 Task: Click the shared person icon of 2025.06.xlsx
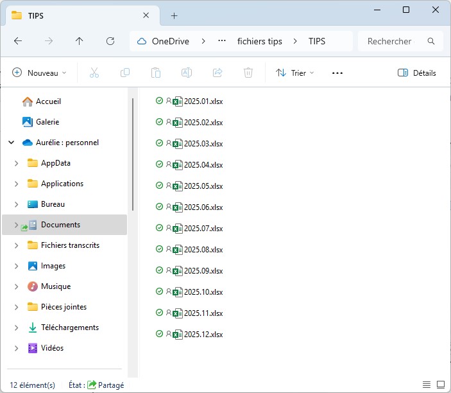(x=169, y=206)
